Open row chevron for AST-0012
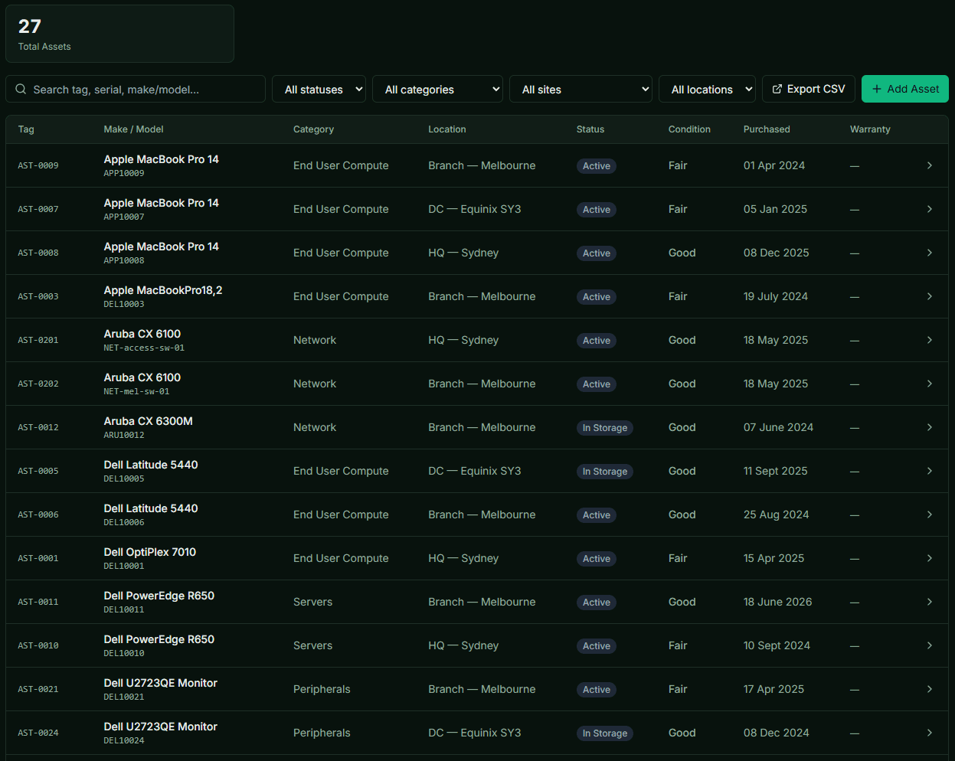 pos(930,427)
